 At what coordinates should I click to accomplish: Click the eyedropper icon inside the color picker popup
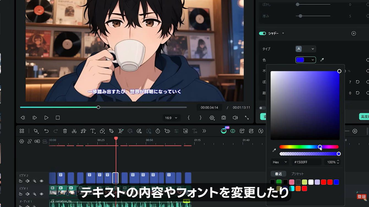tap(274, 150)
